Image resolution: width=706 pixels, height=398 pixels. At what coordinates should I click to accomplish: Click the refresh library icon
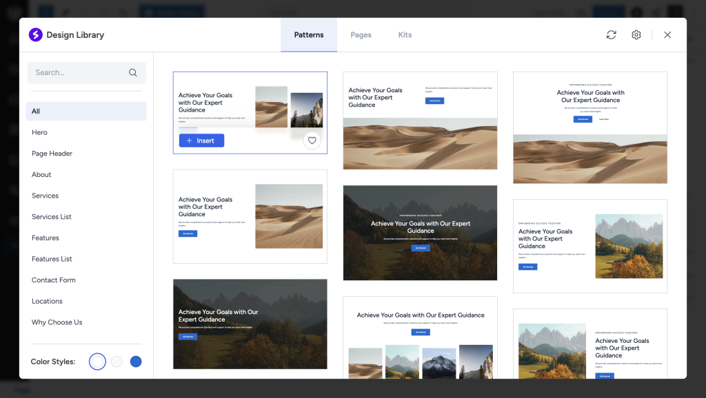point(611,35)
